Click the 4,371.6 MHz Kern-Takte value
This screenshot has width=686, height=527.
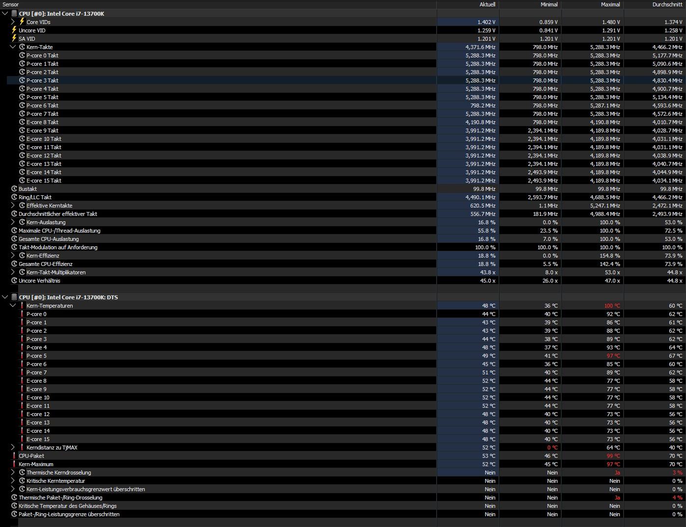(480, 47)
